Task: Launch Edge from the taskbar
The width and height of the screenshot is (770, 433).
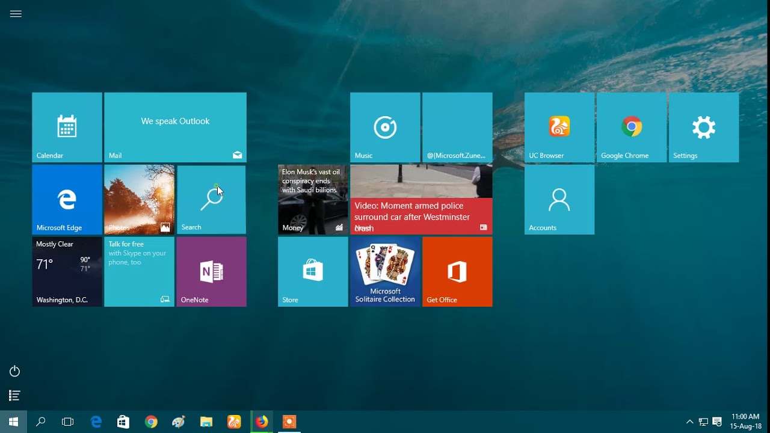Action: click(x=96, y=422)
